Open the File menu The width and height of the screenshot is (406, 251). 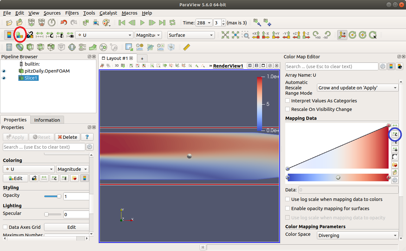click(x=7, y=13)
